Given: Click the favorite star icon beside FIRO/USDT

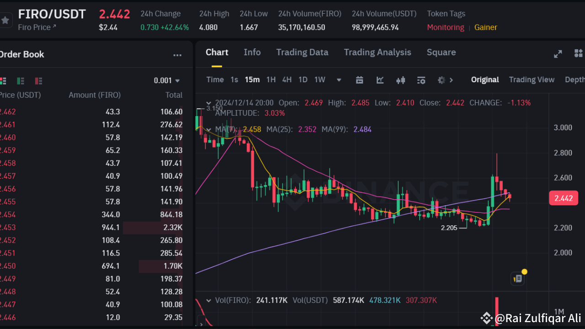Looking at the screenshot, I should click(5, 20).
